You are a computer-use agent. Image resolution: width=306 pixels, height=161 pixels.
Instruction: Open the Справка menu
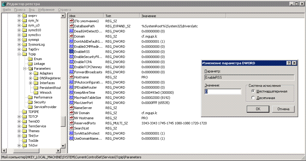[64, 10]
